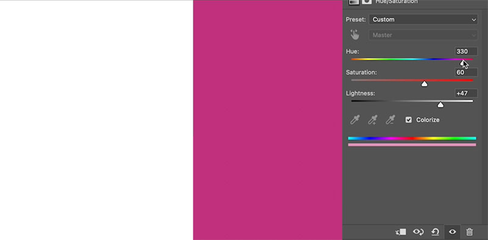Reset adjustment to defaults icon

click(x=435, y=232)
